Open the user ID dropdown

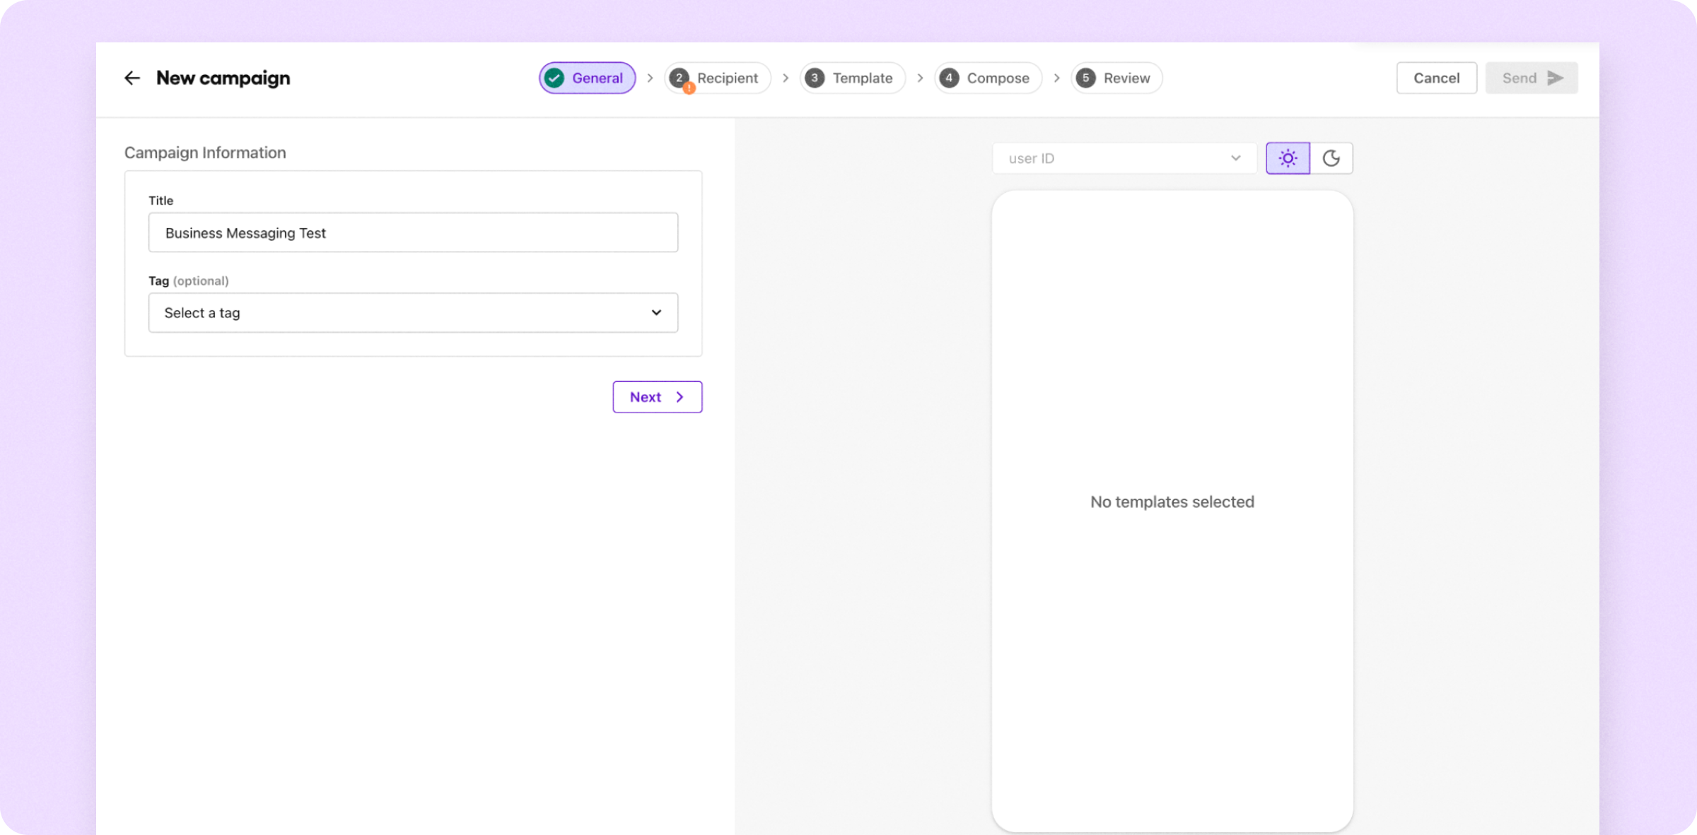pos(1124,158)
